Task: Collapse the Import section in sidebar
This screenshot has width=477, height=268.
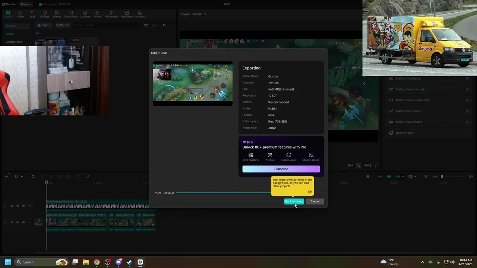Action: [27, 26]
